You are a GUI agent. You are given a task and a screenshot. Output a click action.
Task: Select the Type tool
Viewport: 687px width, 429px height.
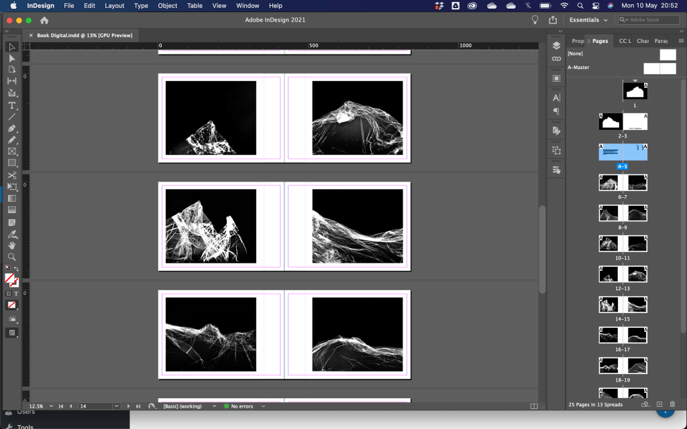pos(11,105)
